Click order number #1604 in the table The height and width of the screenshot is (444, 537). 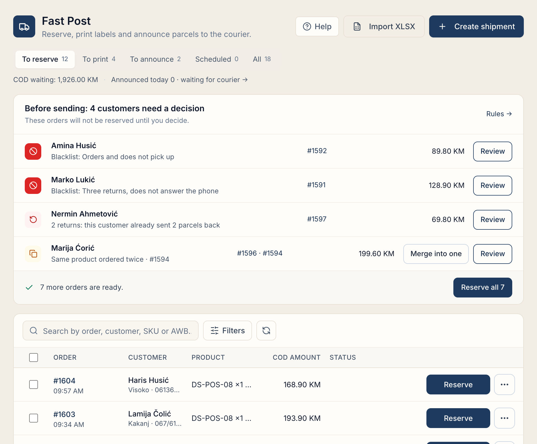coord(64,380)
